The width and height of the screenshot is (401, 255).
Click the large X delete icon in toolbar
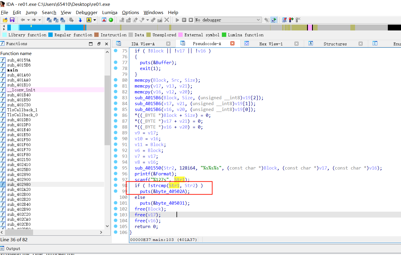click(167, 20)
